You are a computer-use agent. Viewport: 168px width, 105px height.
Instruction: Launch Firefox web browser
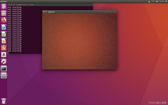4,20
